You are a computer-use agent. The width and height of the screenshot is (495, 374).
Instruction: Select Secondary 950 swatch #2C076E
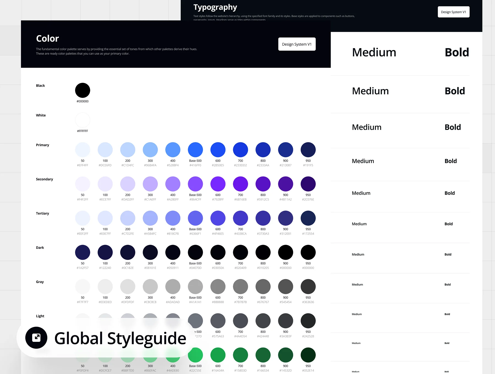coord(308,184)
